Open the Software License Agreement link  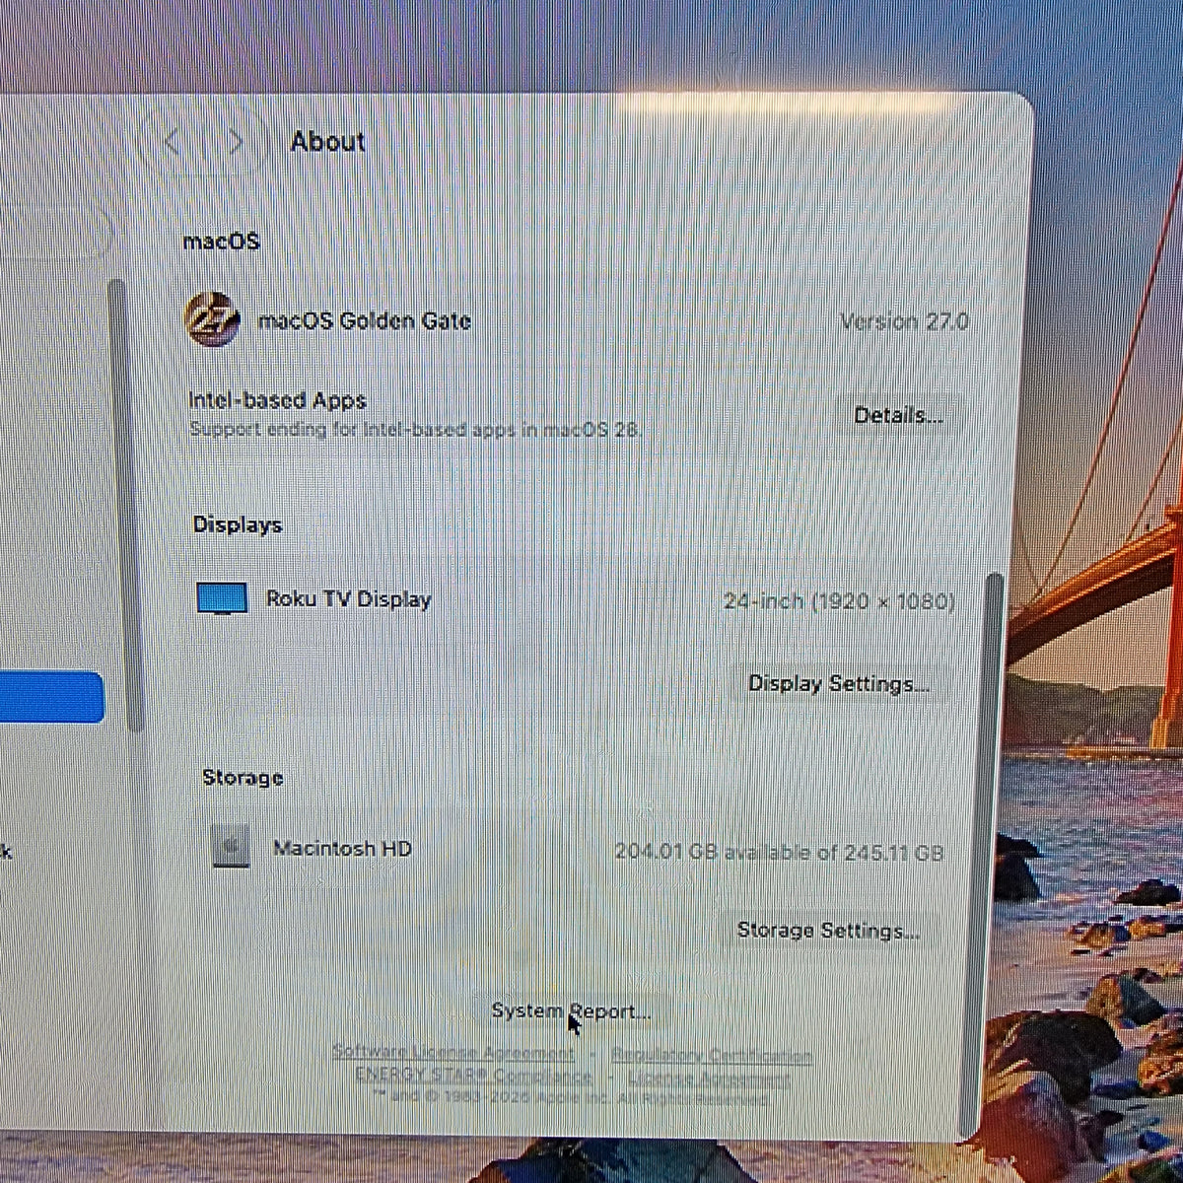click(x=453, y=1053)
